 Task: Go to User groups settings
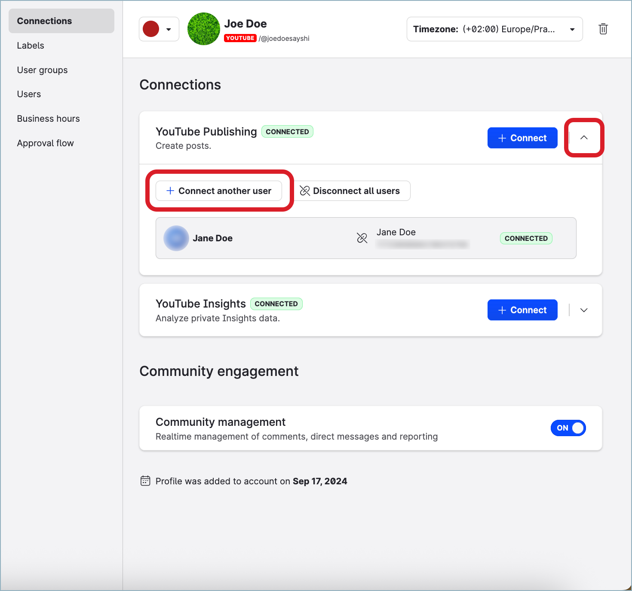point(42,70)
